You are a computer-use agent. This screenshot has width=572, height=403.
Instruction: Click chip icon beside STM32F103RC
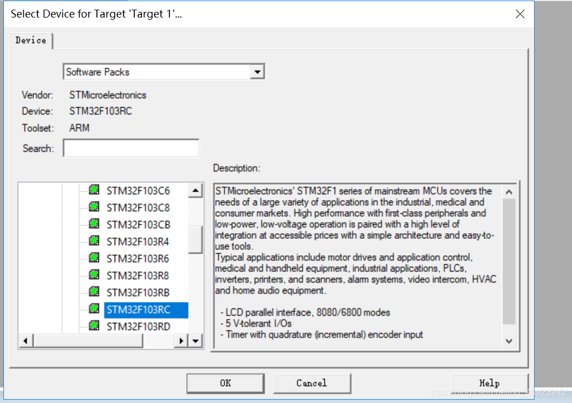pyautogui.click(x=94, y=308)
